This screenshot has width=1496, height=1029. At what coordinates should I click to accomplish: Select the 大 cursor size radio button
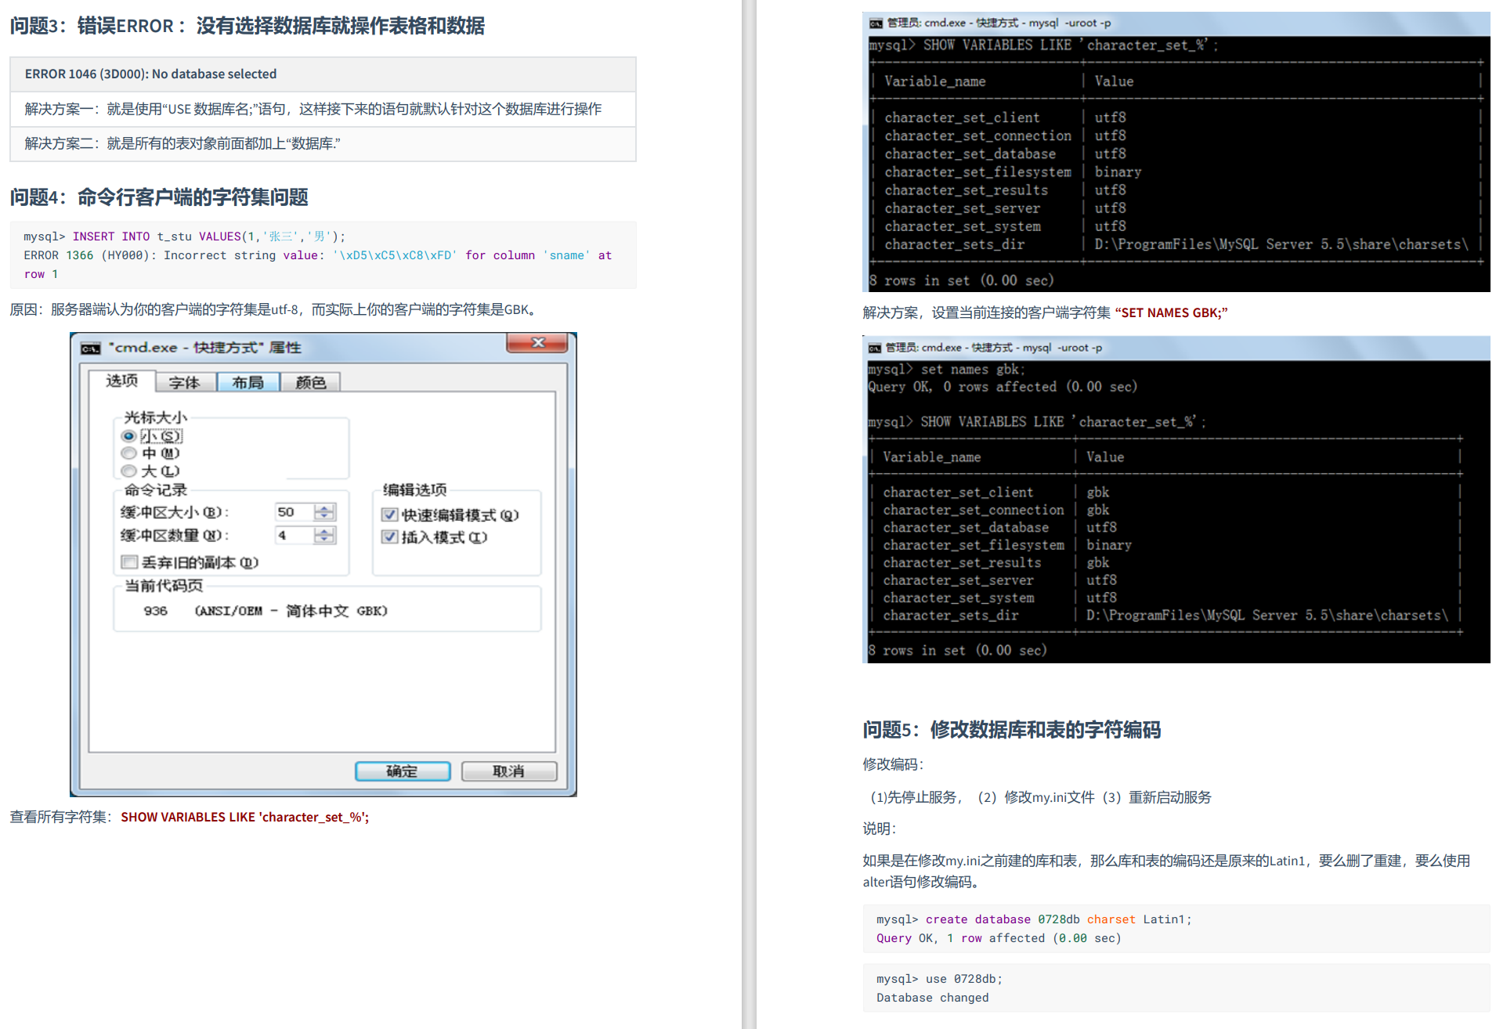pos(128,471)
